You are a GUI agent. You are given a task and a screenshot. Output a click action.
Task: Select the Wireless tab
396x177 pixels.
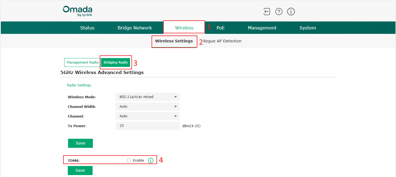pyautogui.click(x=184, y=28)
